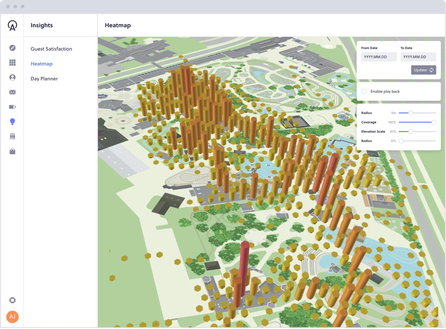Click the To Date input field
The image size is (446, 329).
coord(418,57)
